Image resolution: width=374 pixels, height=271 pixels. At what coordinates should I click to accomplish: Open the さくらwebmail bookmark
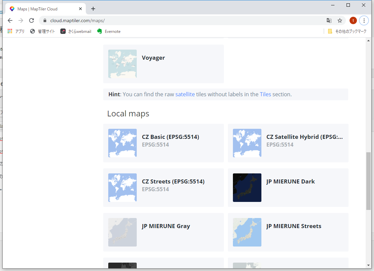tap(76, 31)
